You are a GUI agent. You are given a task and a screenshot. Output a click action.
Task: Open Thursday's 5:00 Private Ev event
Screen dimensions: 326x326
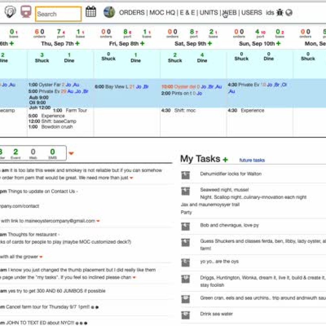(x=44, y=91)
